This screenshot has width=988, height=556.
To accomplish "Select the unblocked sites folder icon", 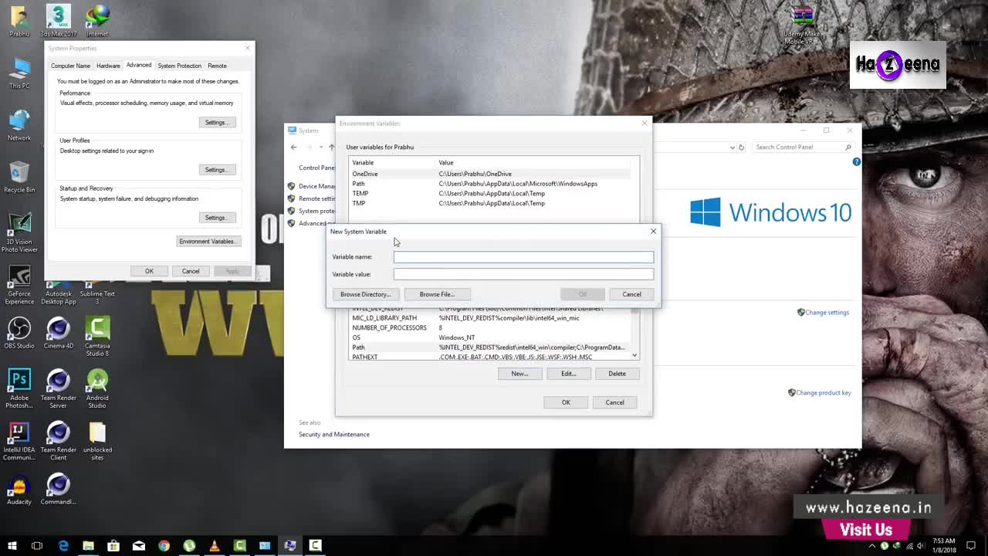I will point(97,441).
